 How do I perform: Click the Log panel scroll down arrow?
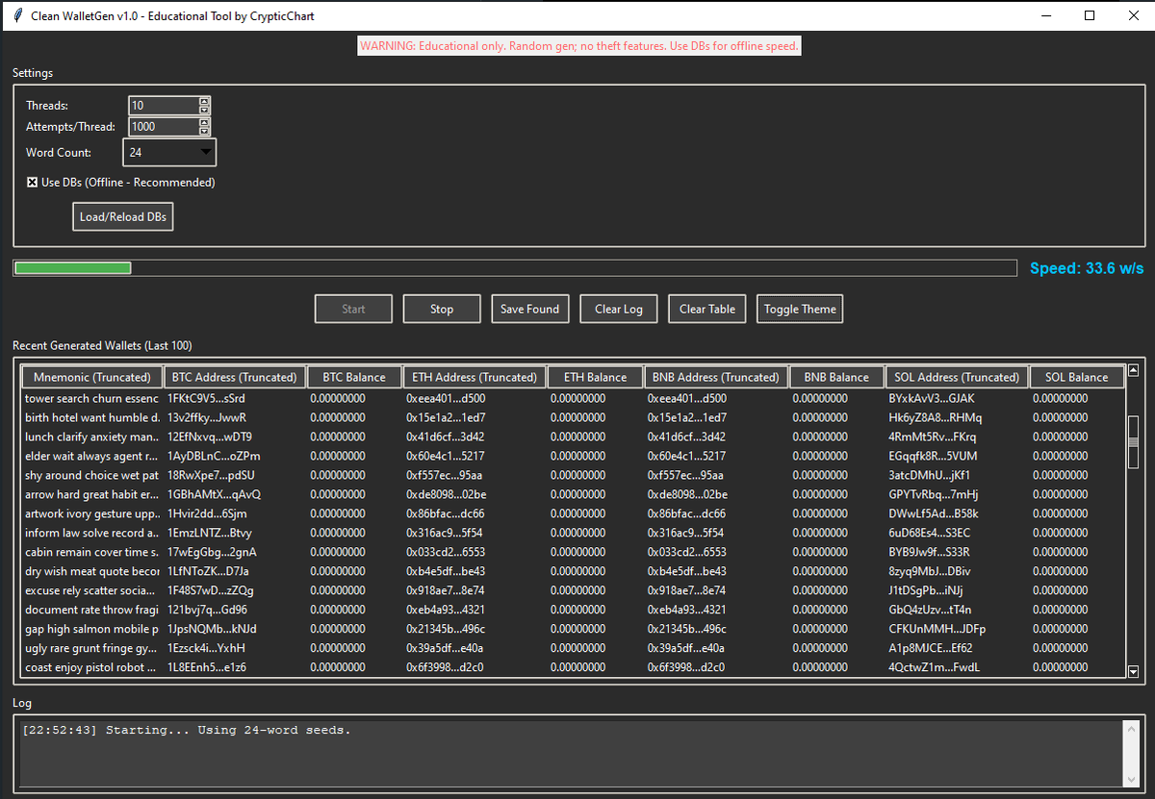(x=1130, y=779)
